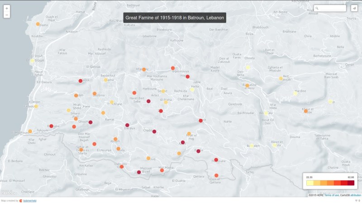
Task: Click the orange marker near Deir el Qattara
Action: (x=216, y=176)
